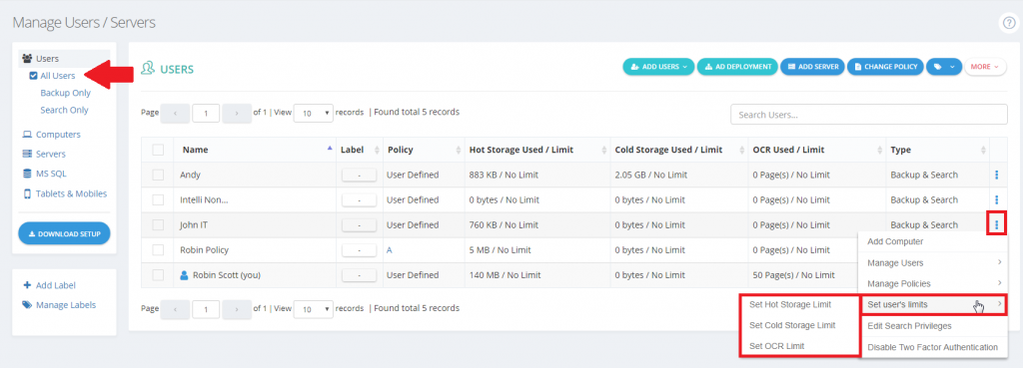
Task: Sort the table by Type column
Action: pyautogui.click(x=937, y=150)
